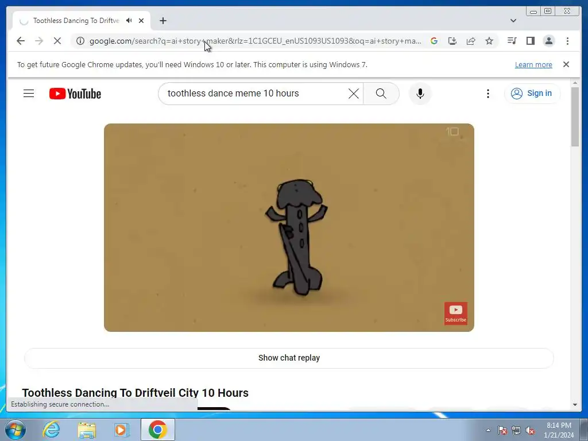Search with your voice microphone button
This screenshot has height=441, width=588.
(420, 94)
